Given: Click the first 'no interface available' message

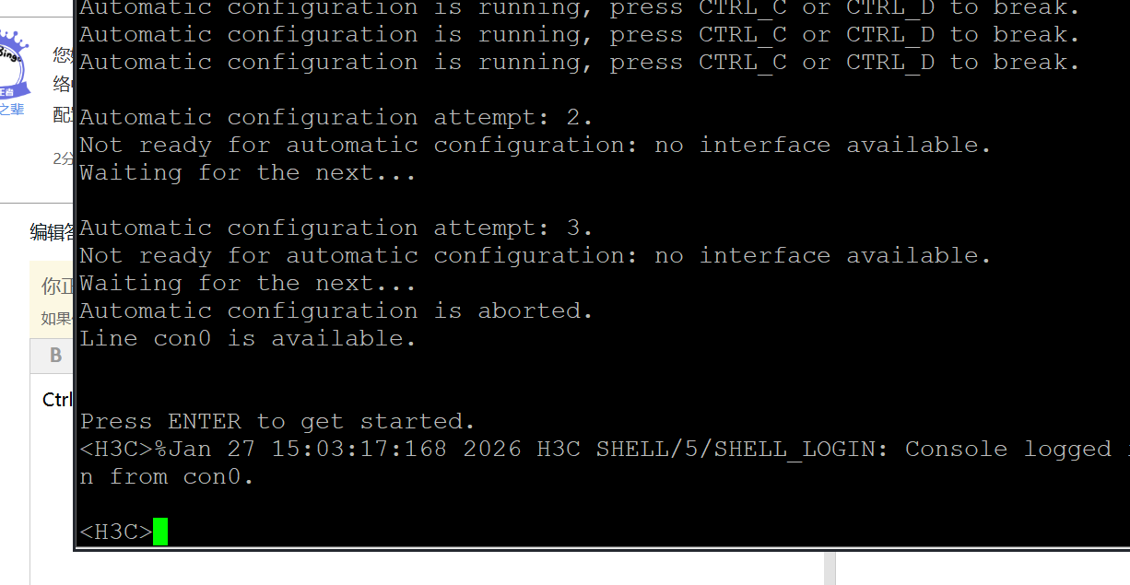Looking at the screenshot, I should coord(823,146).
